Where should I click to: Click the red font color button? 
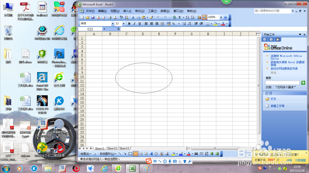pos(223,24)
